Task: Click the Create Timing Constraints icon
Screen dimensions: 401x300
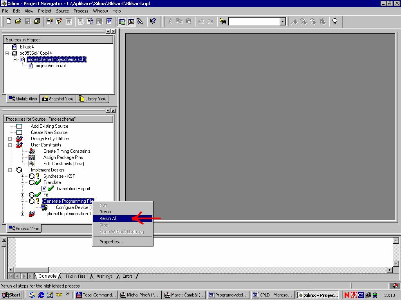Action: coord(32,151)
